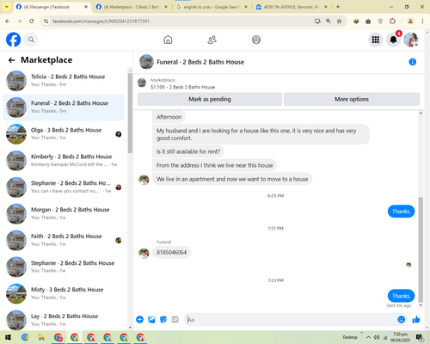Open the plus more actions icon
The height and width of the screenshot is (344, 430).
pyautogui.click(x=139, y=319)
